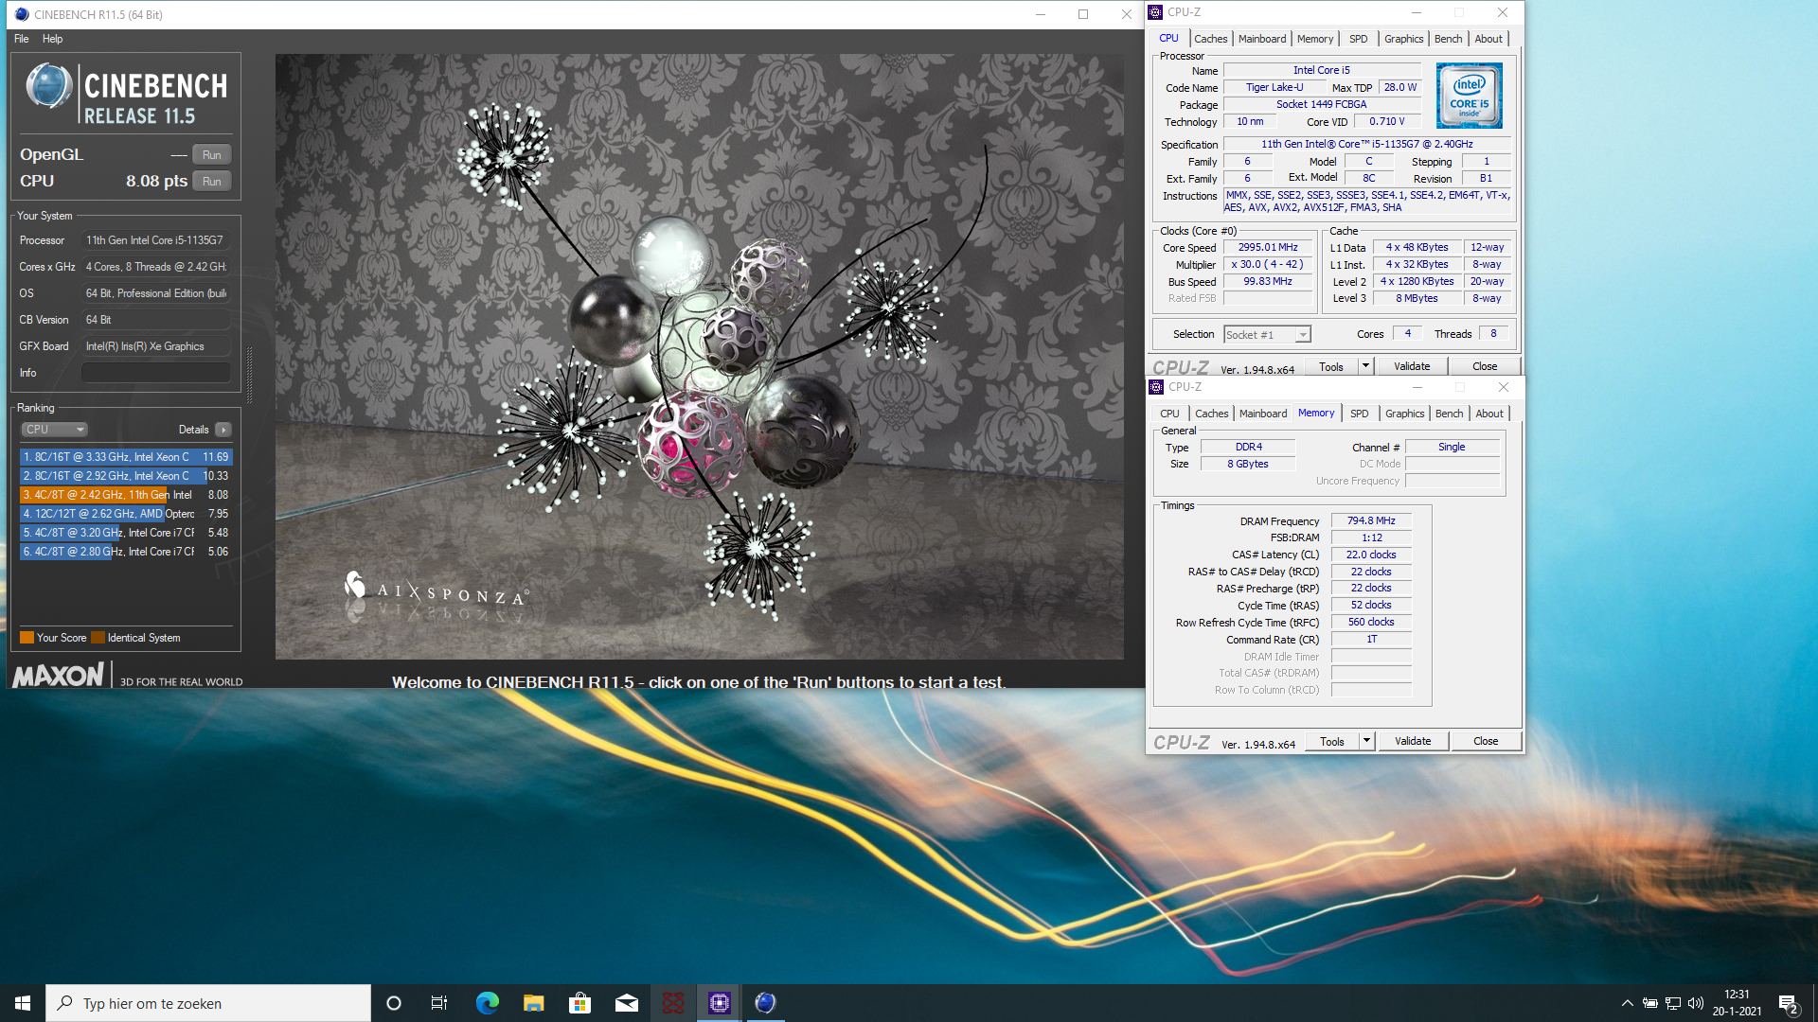Launch Microsoft Edge from the taskbar
This screenshot has width=1818, height=1022.
487,1003
